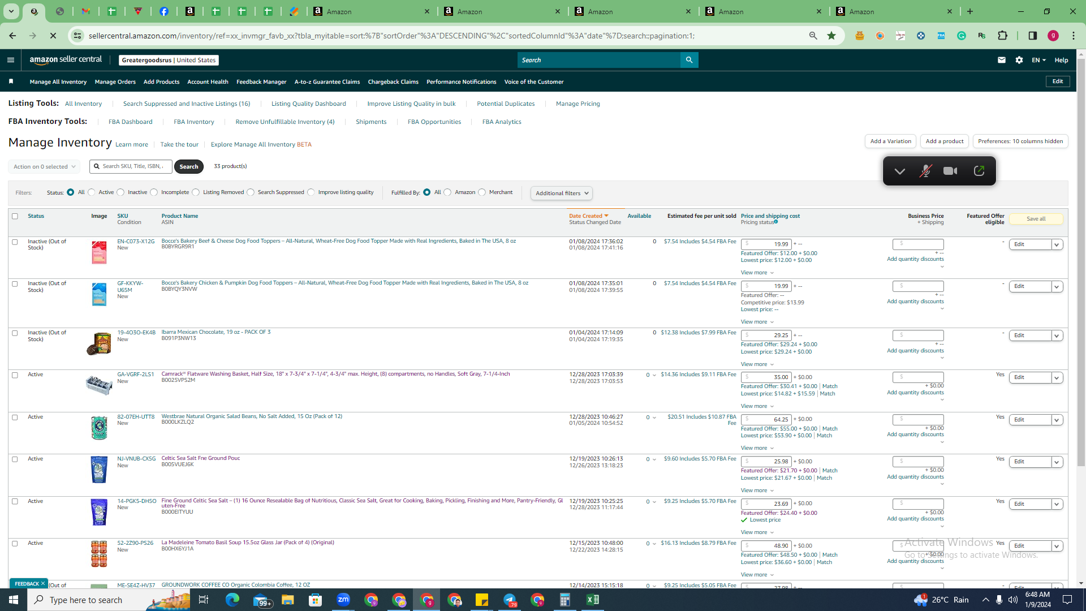Open the Edit dropdown arrow for the Westbrae Salad Beans row
The height and width of the screenshot is (611, 1086).
1057,420
